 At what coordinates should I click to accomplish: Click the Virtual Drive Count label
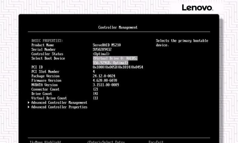(x=49, y=98)
